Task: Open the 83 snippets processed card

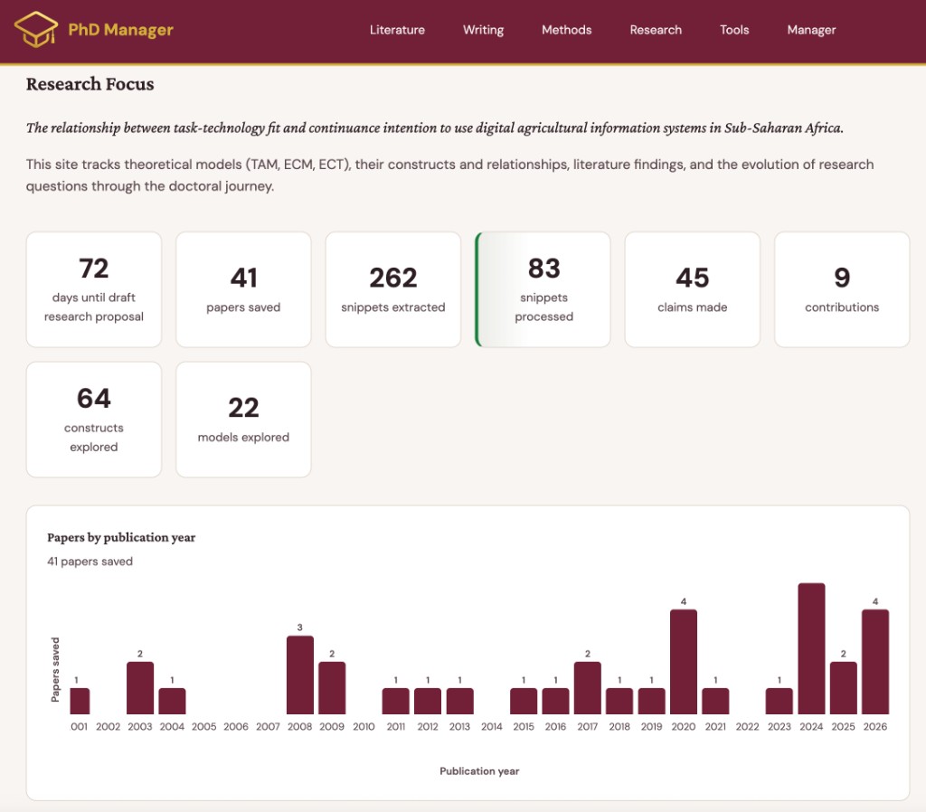Action: (543, 289)
